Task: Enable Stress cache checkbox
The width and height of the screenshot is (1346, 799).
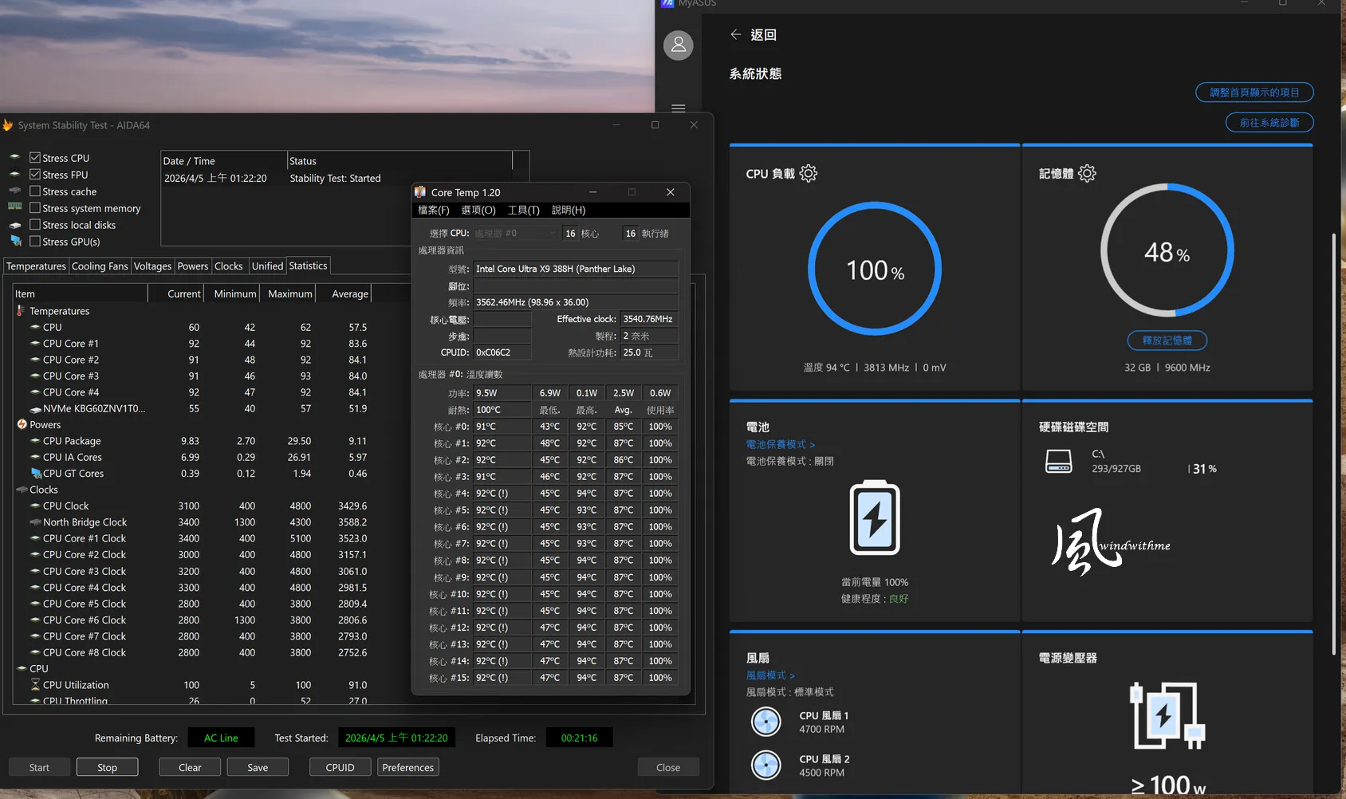Action: pos(35,191)
